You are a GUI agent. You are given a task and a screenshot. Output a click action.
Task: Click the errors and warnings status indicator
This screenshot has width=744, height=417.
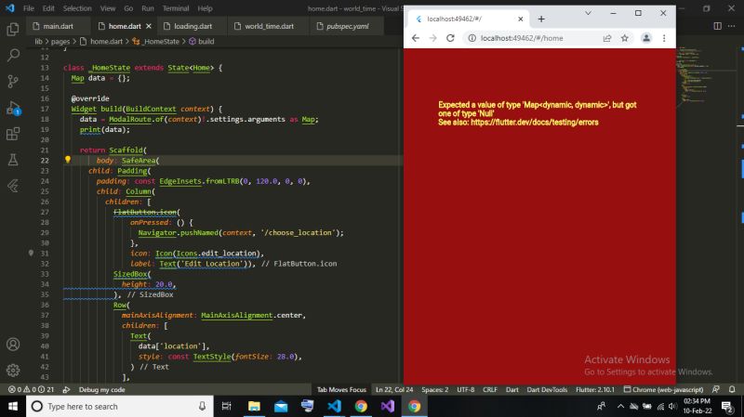point(31,389)
